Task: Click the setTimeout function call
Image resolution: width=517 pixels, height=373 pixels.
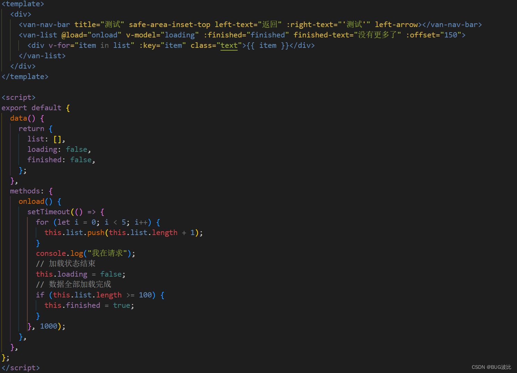Action: click(x=49, y=211)
